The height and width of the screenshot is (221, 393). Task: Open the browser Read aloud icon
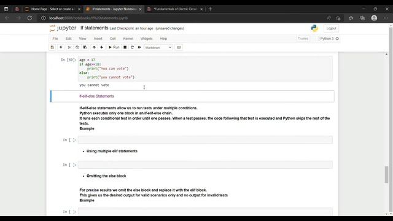point(329,18)
